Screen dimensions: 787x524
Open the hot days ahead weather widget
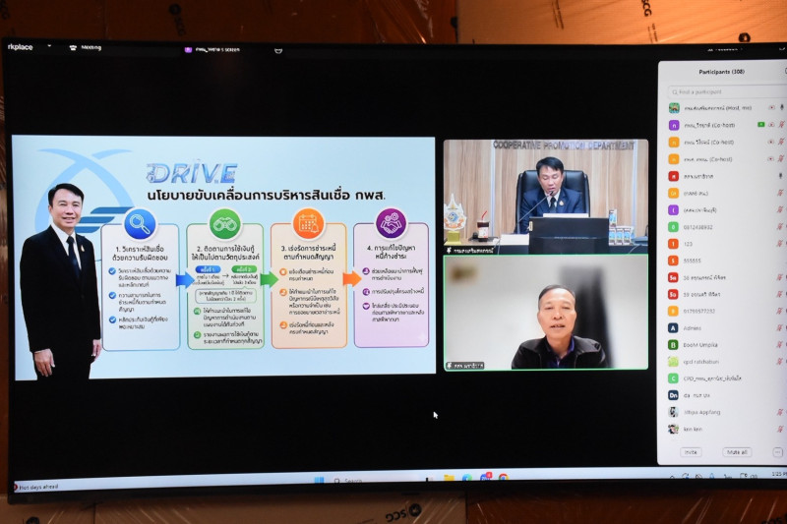tap(35, 487)
